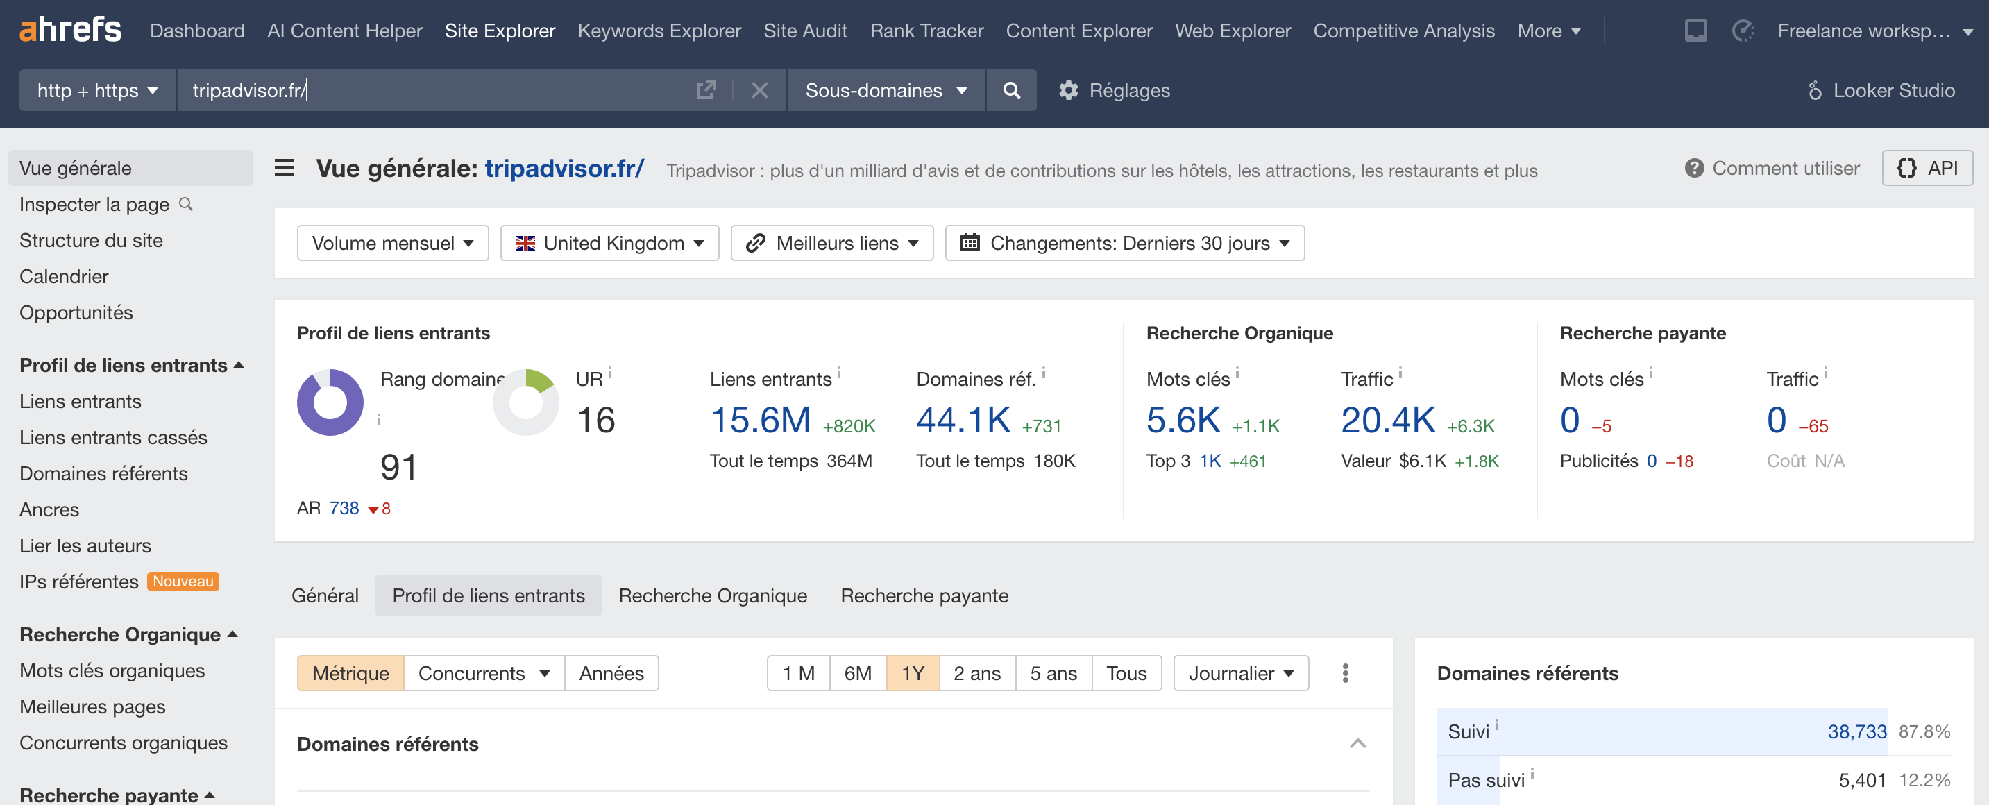
Task: Open the United Kingdom country dropdown
Action: pyautogui.click(x=609, y=243)
